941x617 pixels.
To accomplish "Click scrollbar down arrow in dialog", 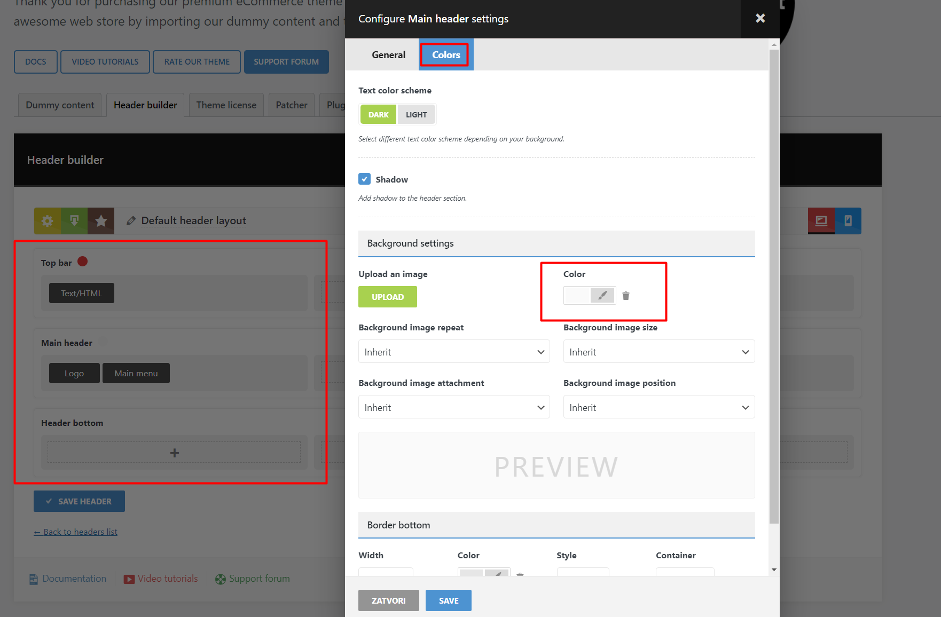I will pyautogui.click(x=774, y=570).
